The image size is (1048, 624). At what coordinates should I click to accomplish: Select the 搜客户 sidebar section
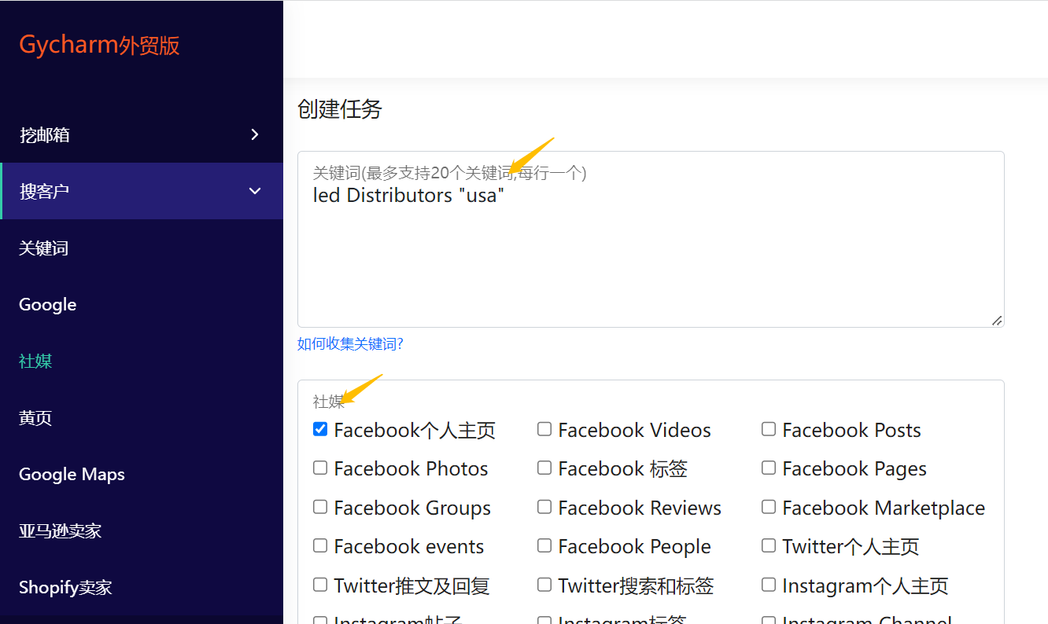[x=142, y=191]
